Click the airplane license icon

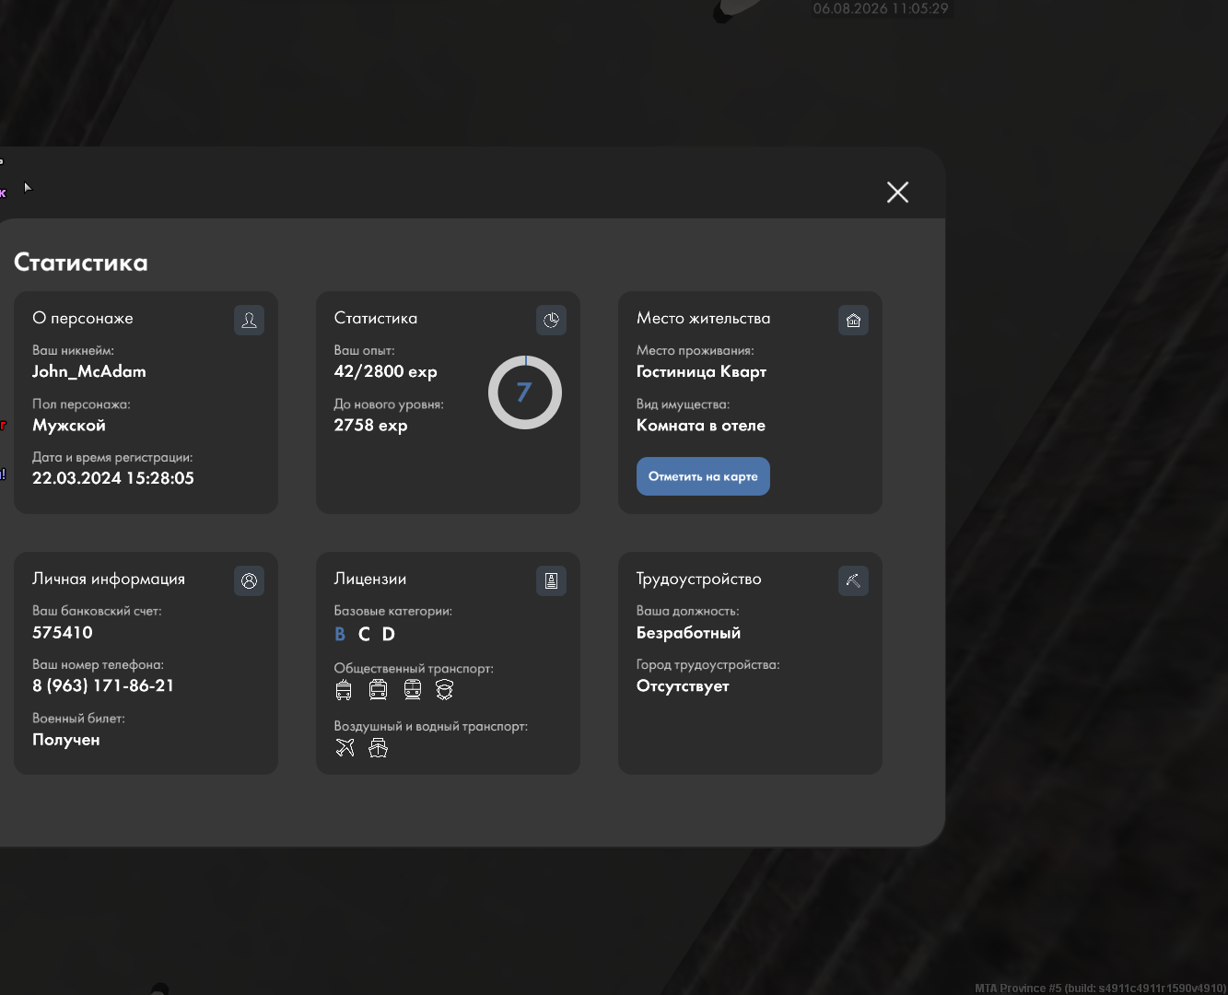(x=345, y=747)
